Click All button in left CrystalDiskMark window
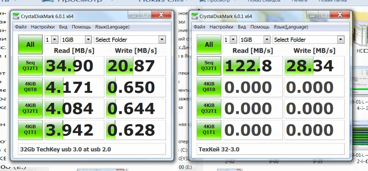This screenshot has width=368, height=171. 30,44
